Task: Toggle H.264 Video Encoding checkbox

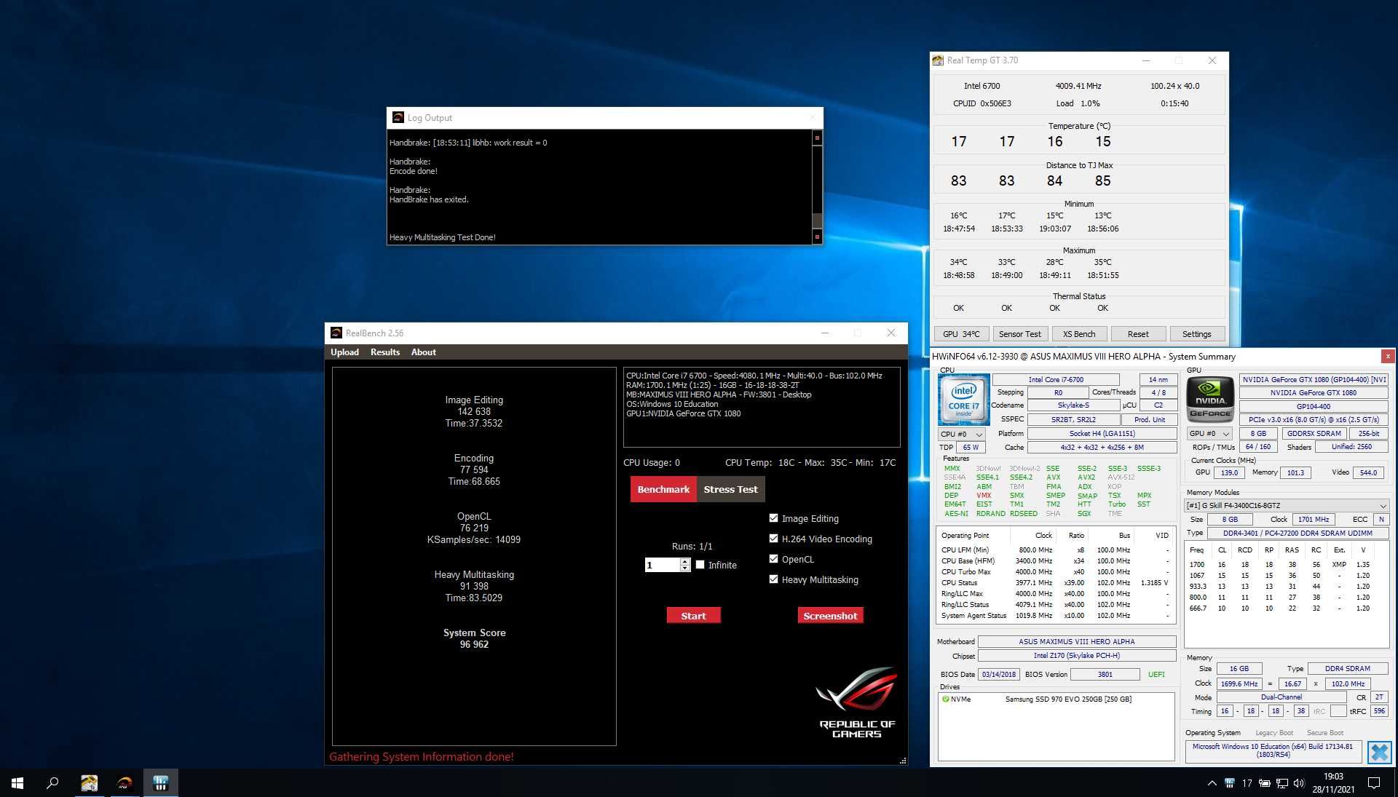Action: 773,539
